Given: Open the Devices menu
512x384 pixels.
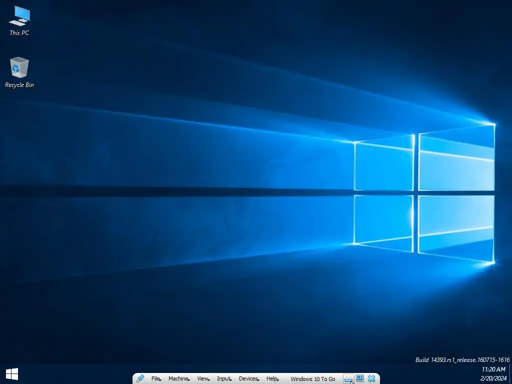Looking at the screenshot, I should (x=249, y=379).
